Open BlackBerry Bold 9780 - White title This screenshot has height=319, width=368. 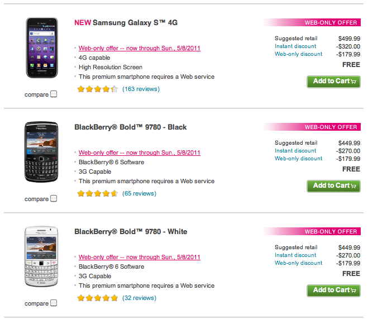[131, 232]
